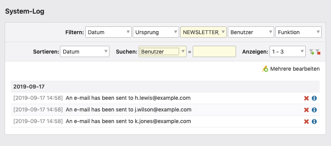Click the Mehrere bearbeiten link

click(x=295, y=69)
